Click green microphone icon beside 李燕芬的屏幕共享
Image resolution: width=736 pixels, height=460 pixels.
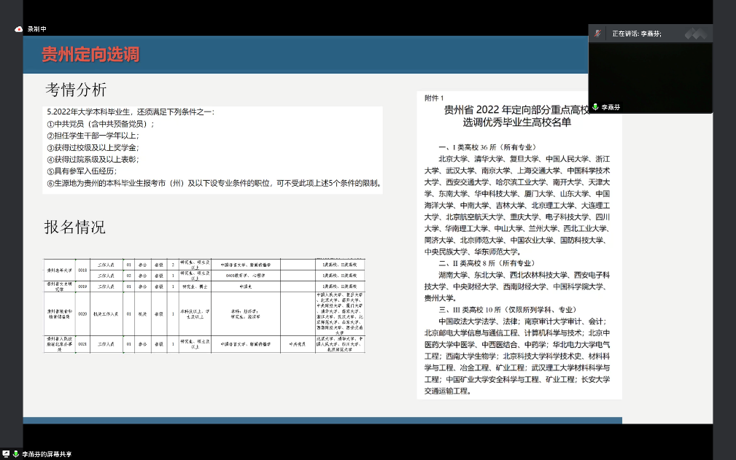15,454
